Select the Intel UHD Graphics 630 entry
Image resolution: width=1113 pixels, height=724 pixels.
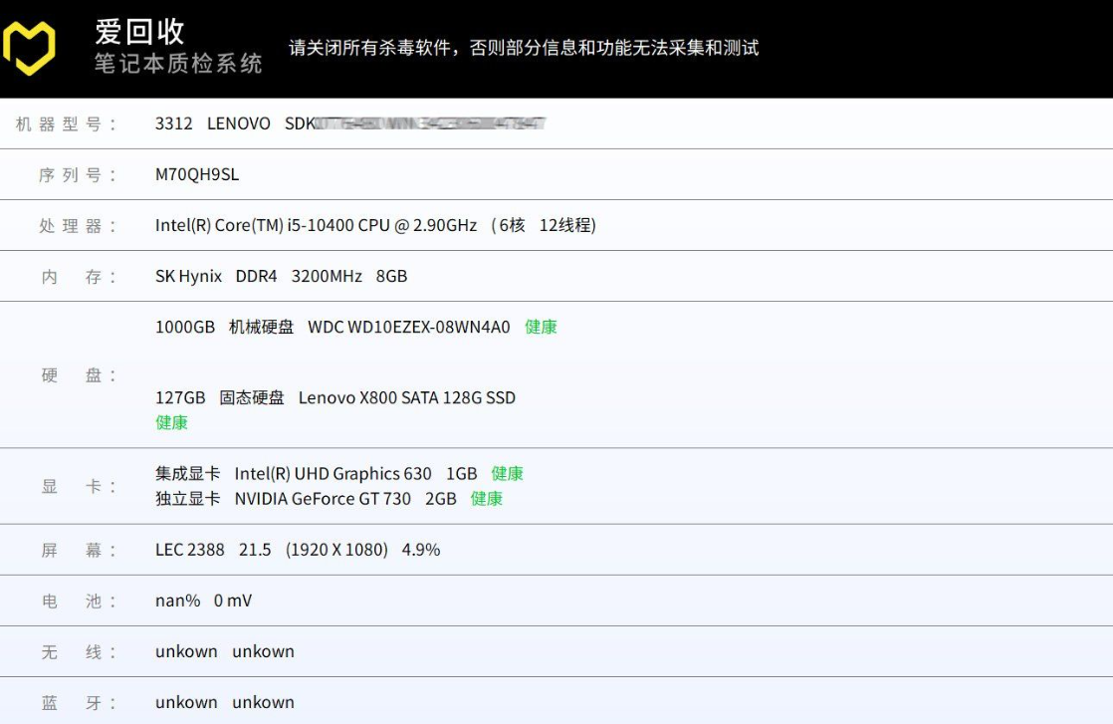[316, 473]
